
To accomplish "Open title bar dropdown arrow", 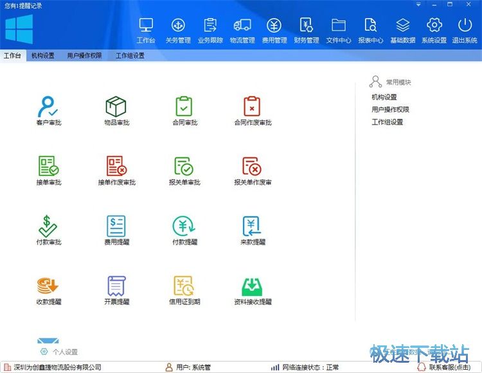I will (x=418, y=4).
